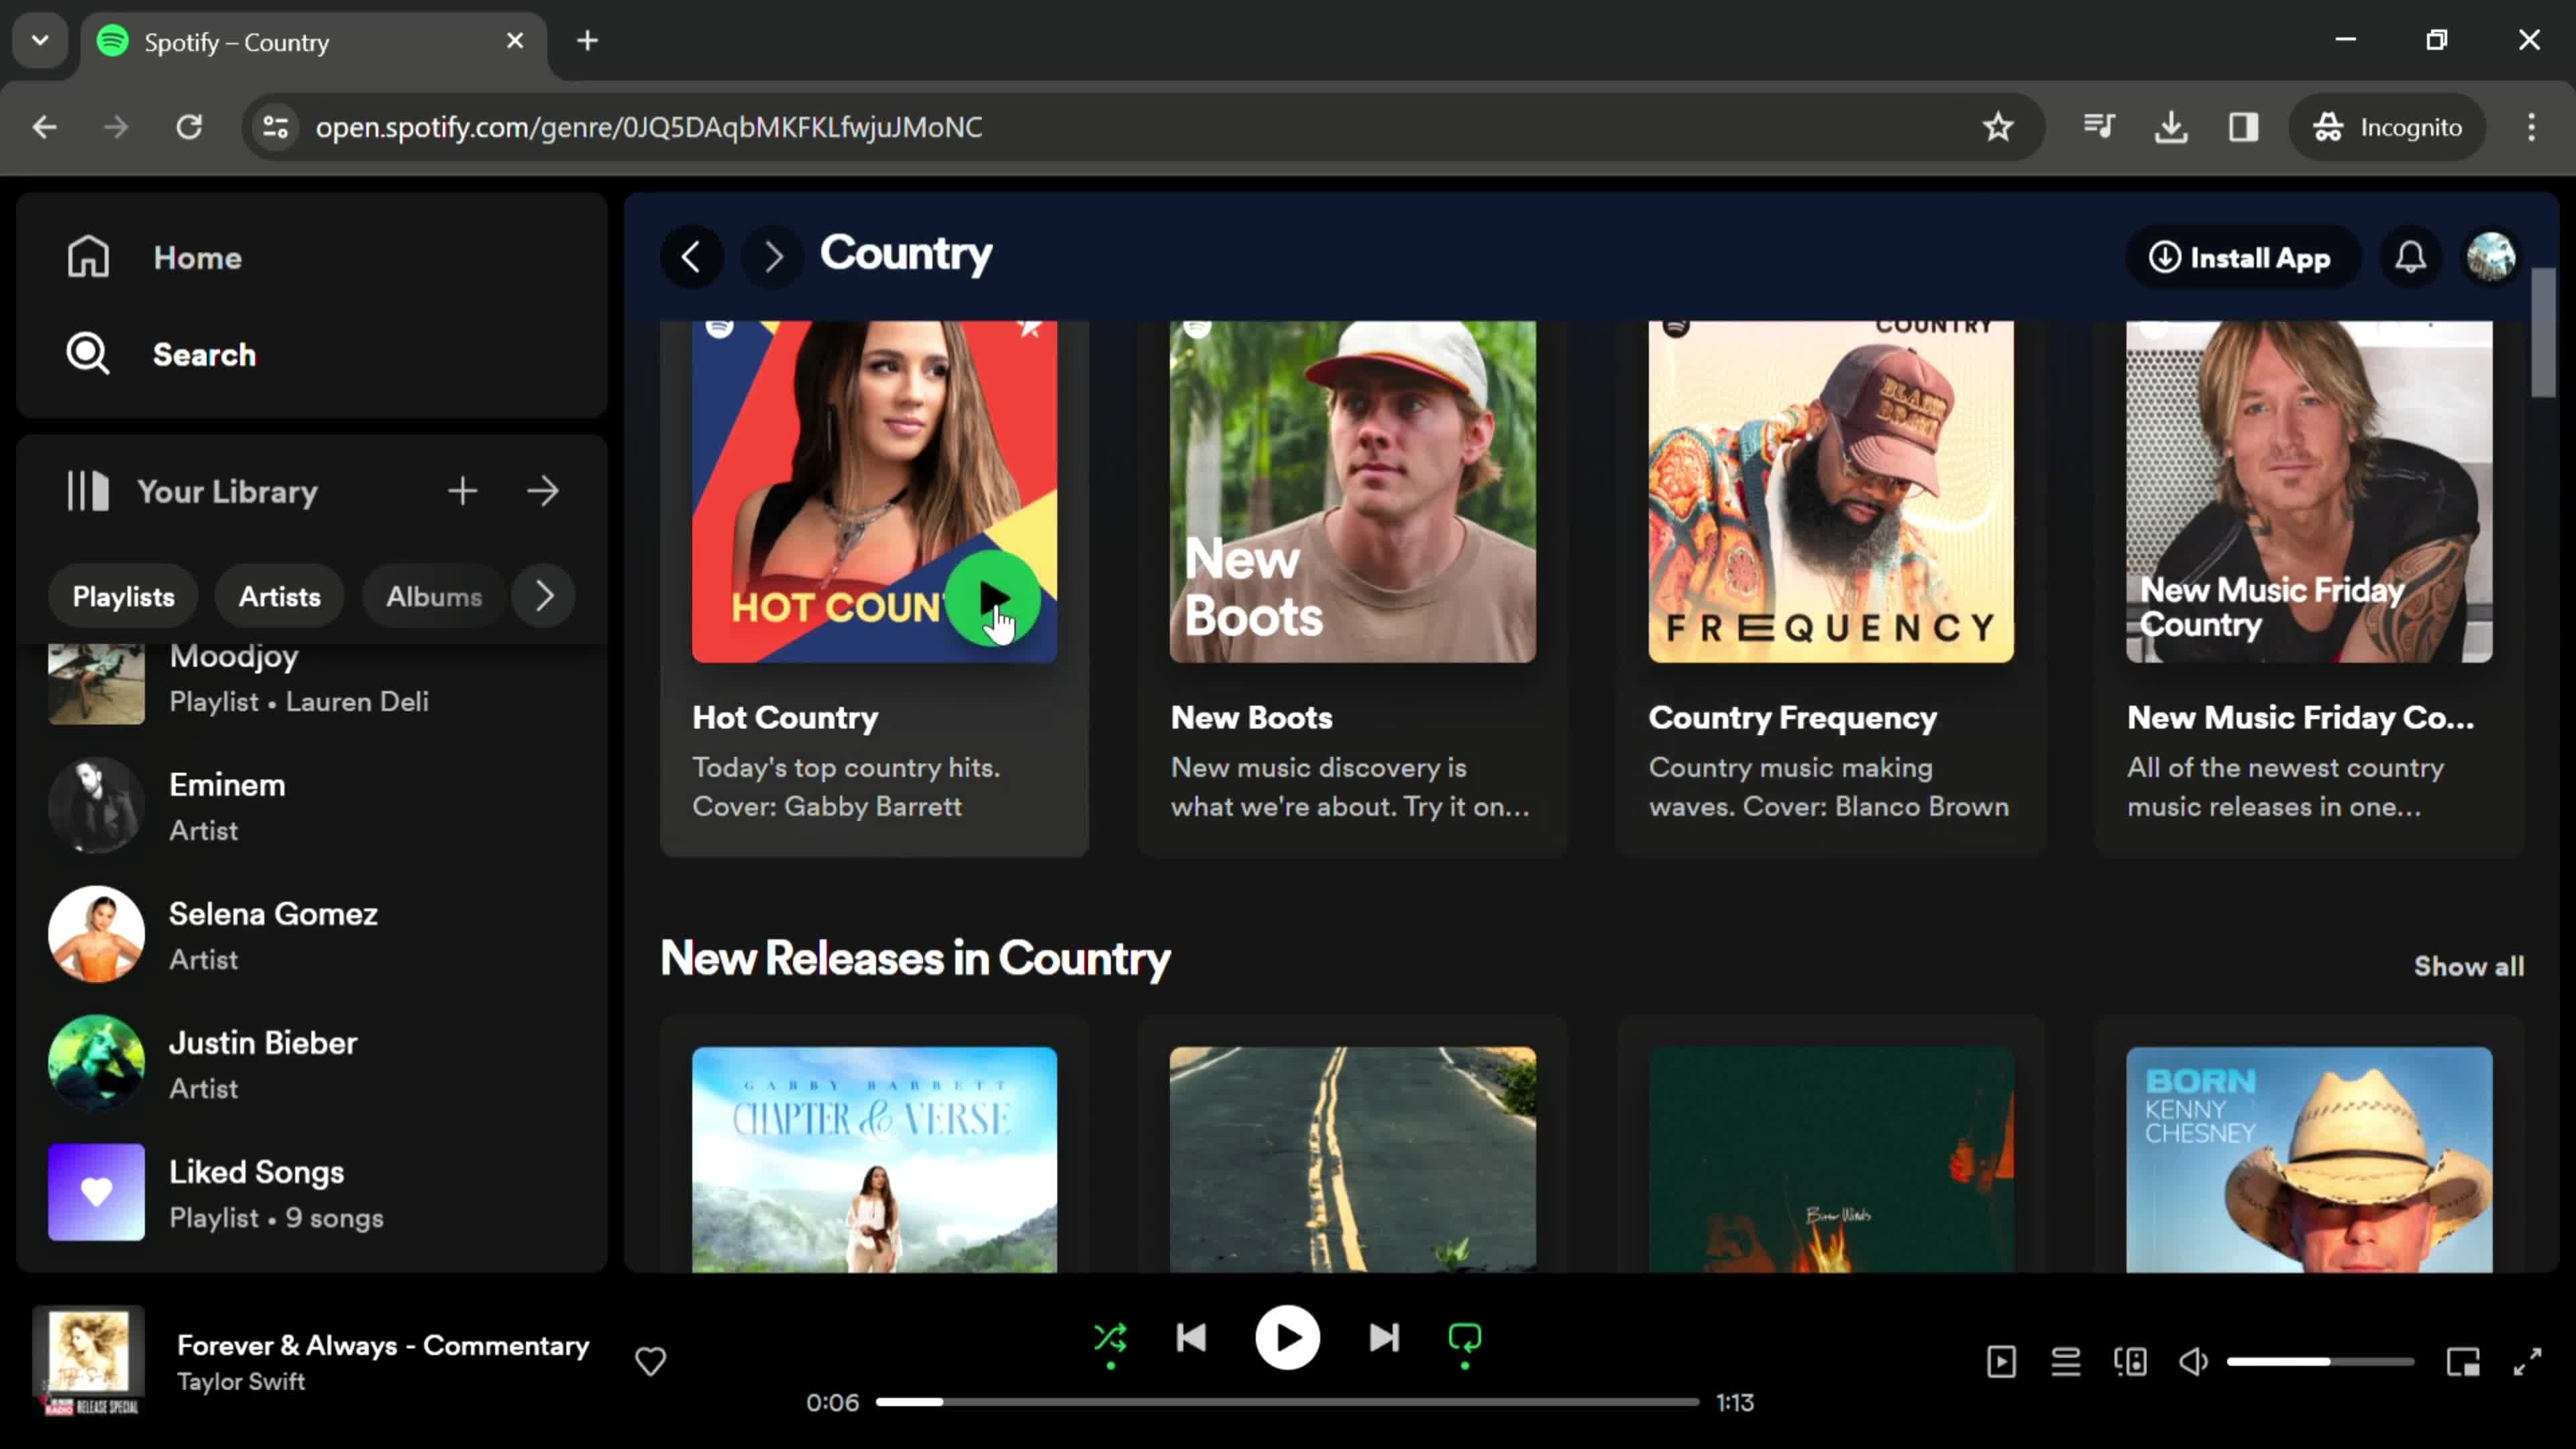The image size is (2576, 1449).
Task: Adjust the volume slider
Action: (2320, 1361)
